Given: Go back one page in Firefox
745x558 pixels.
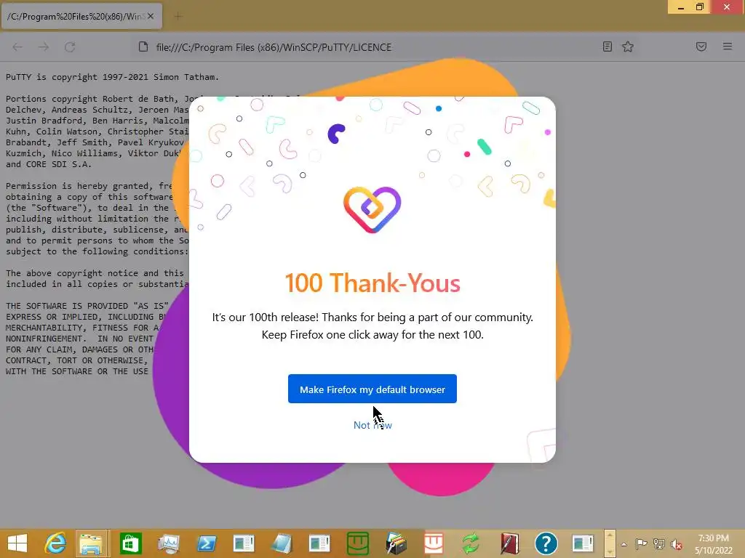Looking at the screenshot, I should [x=17, y=47].
